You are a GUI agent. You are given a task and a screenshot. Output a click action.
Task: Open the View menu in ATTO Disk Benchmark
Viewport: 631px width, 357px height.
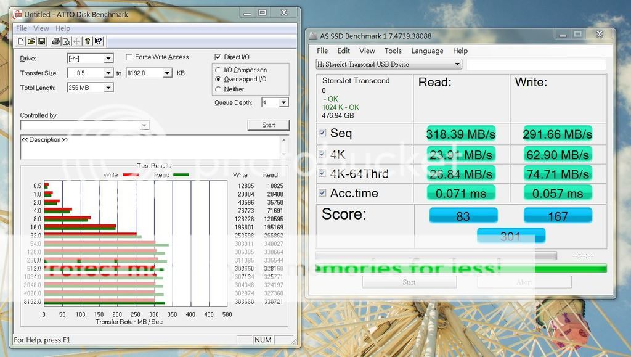tap(41, 28)
